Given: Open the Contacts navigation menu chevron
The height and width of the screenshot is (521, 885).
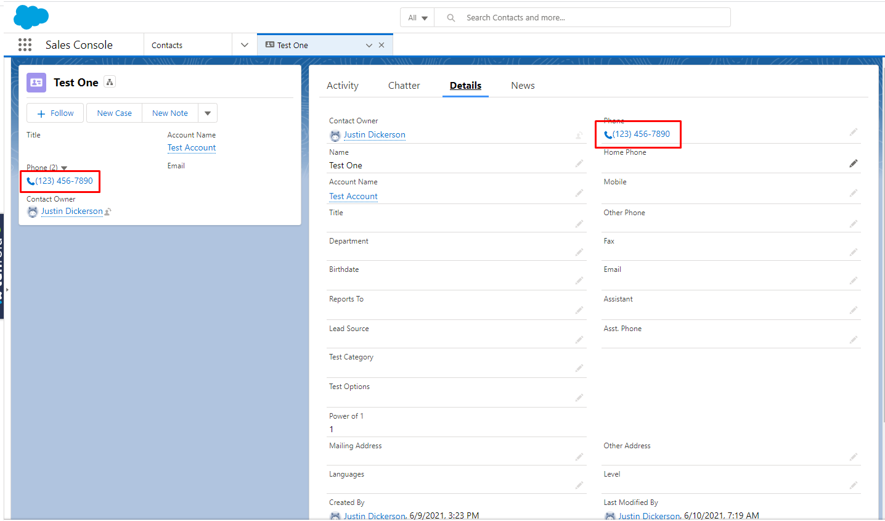Looking at the screenshot, I should (x=245, y=45).
